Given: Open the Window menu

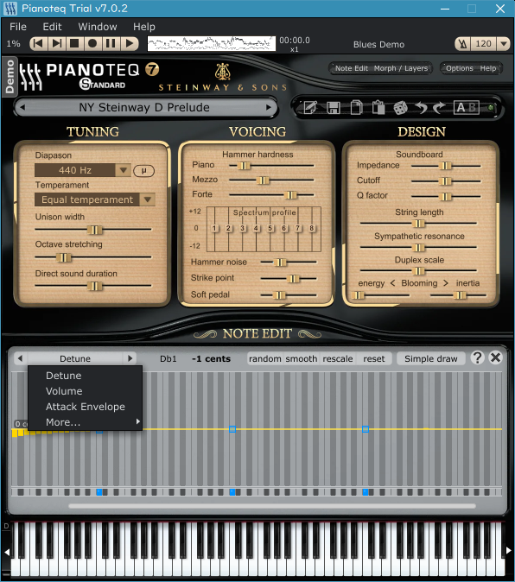Looking at the screenshot, I should (98, 27).
